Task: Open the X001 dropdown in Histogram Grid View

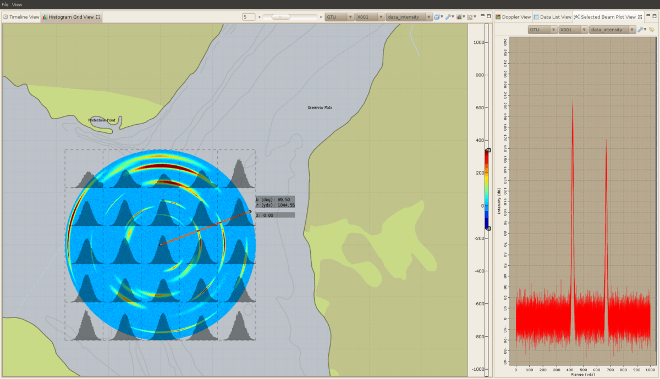Action: (x=370, y=17)
